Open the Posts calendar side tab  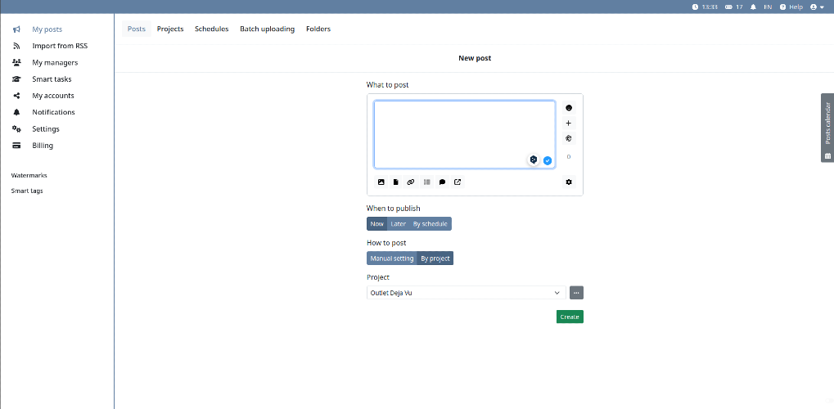pyautogui.click(x=827, y=128)
